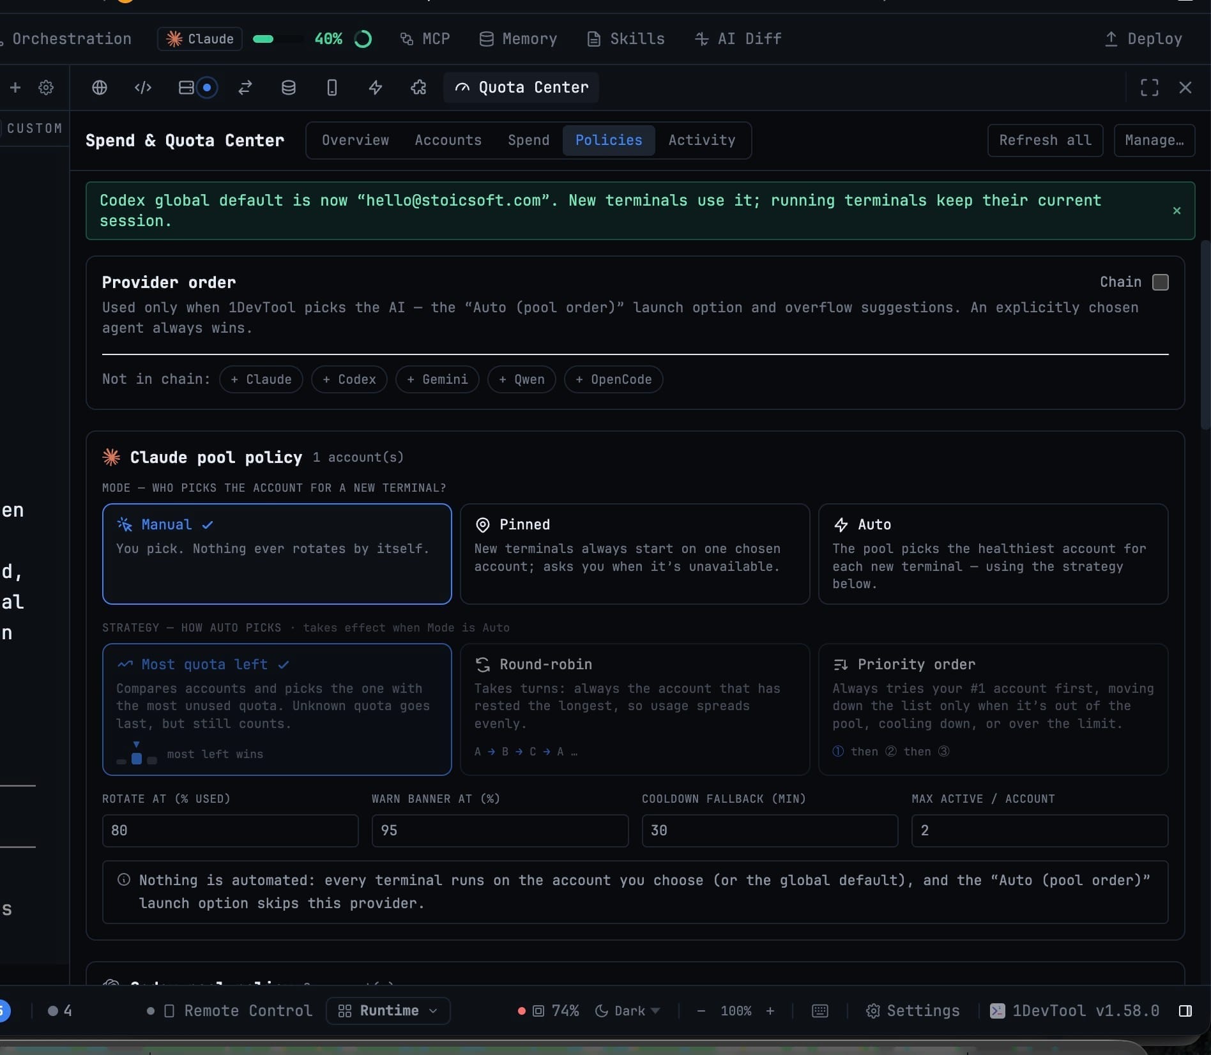Select the Pinned mode option

tap(635, 554)
